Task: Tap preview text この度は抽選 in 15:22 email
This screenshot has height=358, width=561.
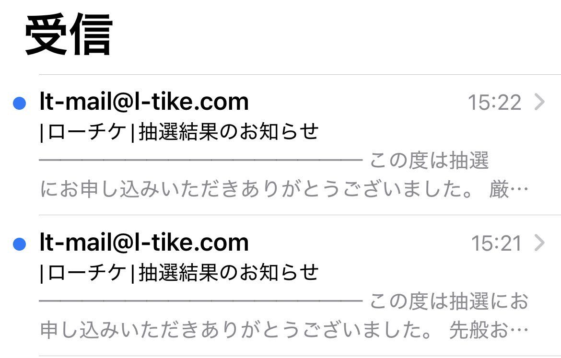Action: [x=429, y=161]
